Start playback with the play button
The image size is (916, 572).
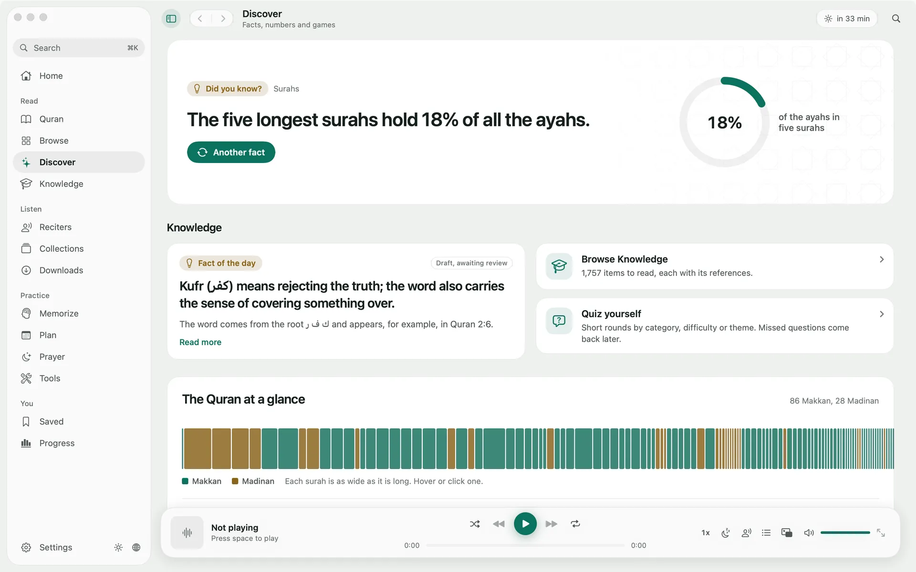525,524
